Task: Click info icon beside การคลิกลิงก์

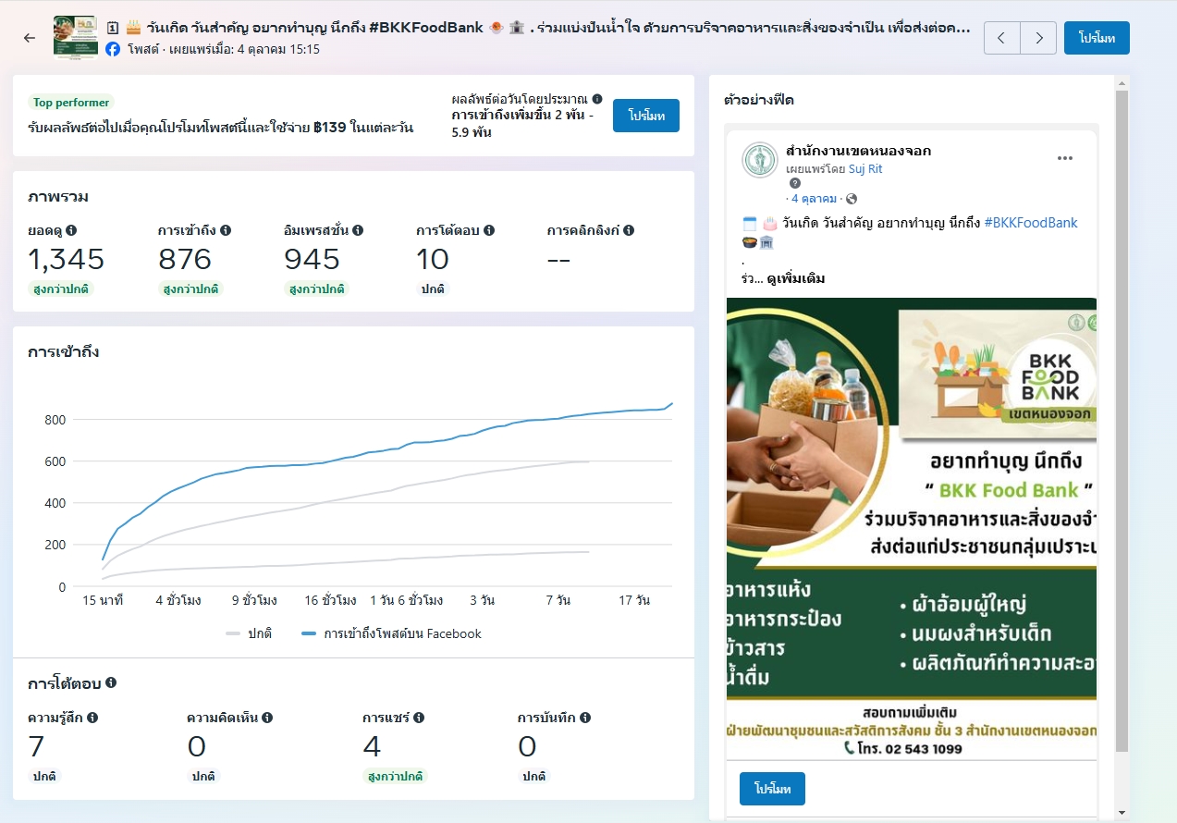Action: point(629,230)
